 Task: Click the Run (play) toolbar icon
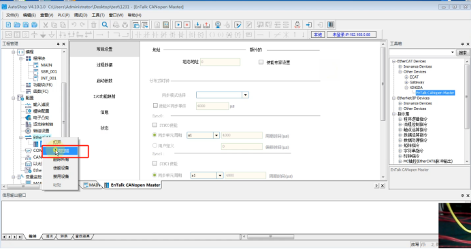[x=178, y=25]
